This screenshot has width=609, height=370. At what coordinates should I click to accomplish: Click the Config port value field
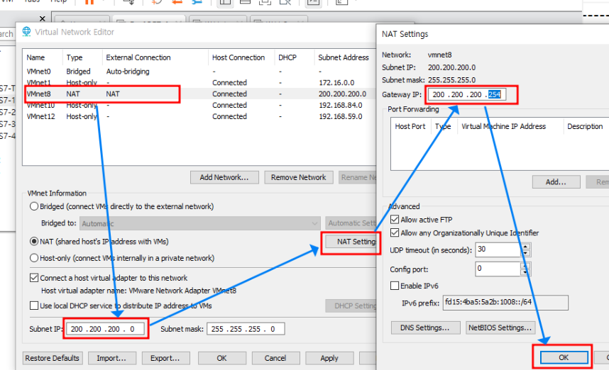coord(498,269)
